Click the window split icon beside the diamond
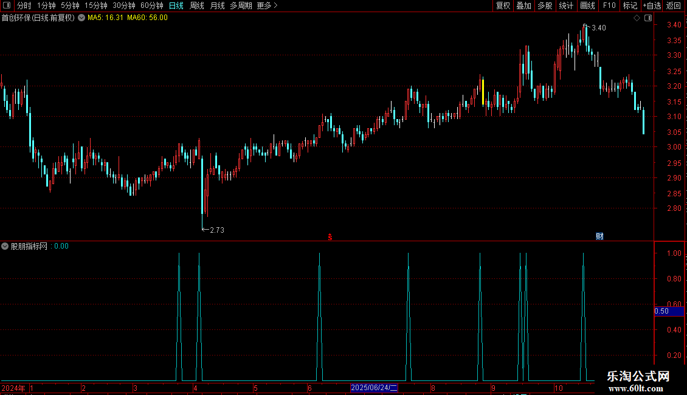Image resolution: width=687 pixels, height=395 pixels. click(648, 18)
